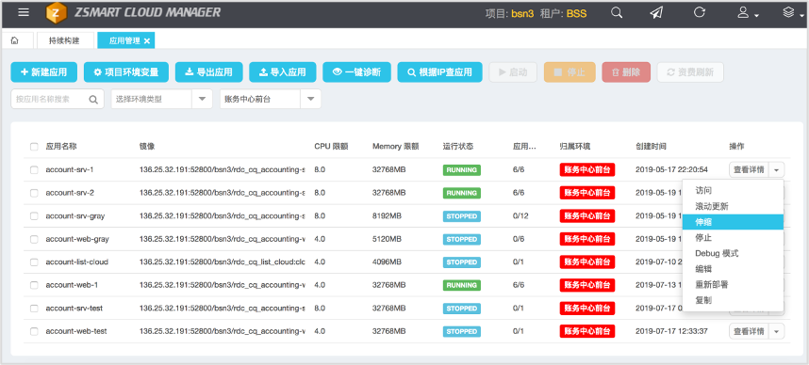Open the layers stack icon menu
Screen dimensions: 809x365
792,13
